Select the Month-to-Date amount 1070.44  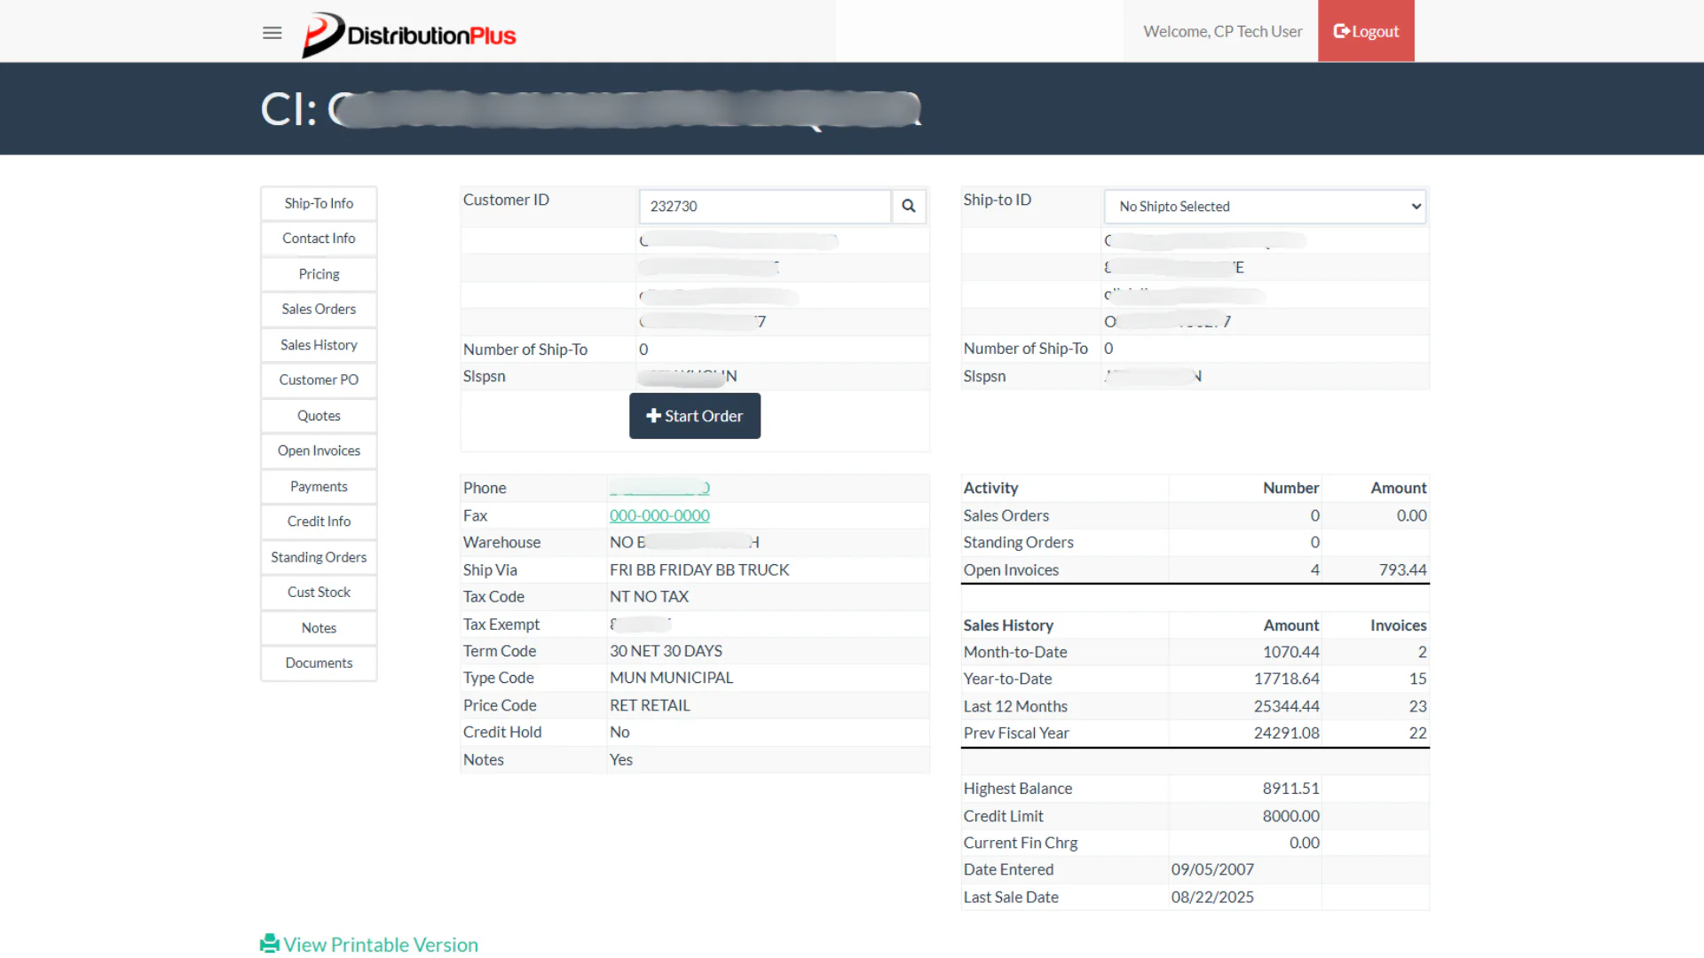pyautogui.click(x=1290, y=652)
